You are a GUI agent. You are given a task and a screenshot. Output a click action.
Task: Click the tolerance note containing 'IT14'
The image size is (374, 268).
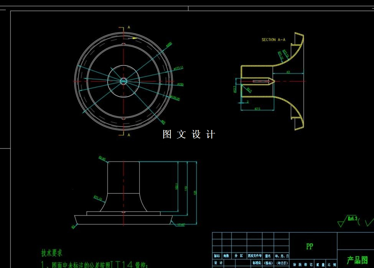[x=94, y=265]
